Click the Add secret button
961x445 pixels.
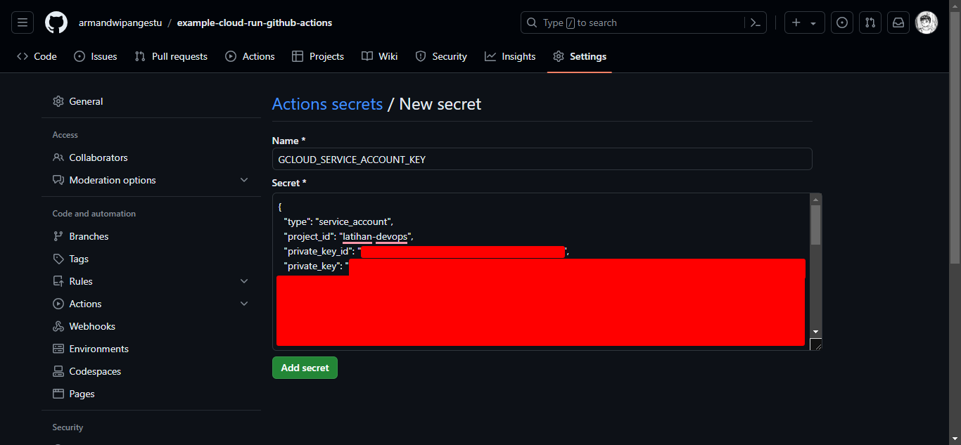[x=305, y=367]
